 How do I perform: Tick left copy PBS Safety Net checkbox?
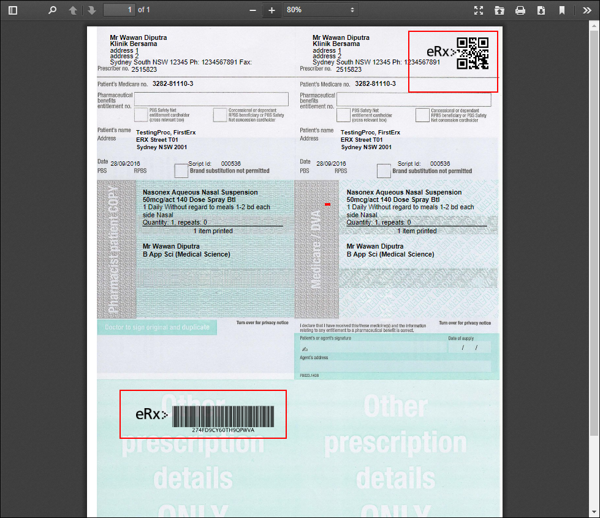141,115
